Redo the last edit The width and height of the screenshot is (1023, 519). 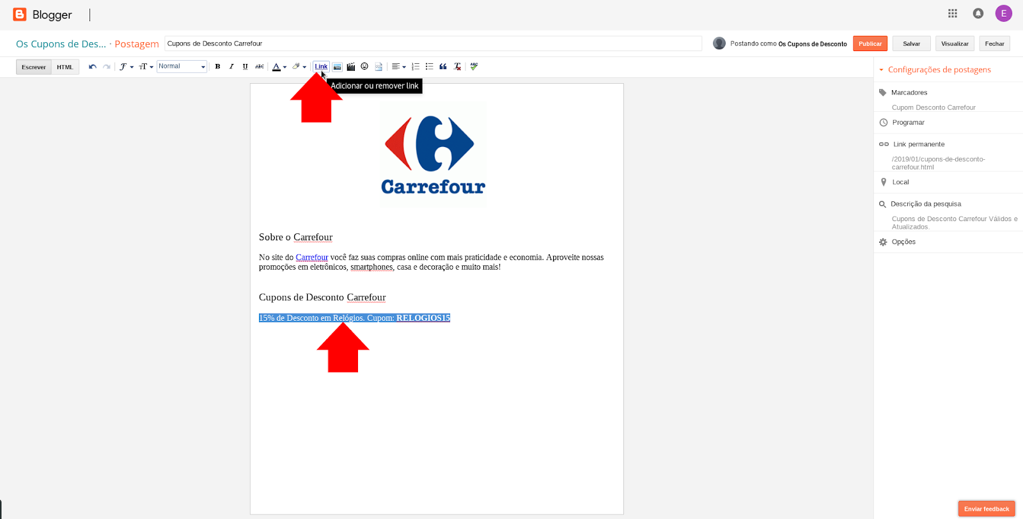click(107, 66)
